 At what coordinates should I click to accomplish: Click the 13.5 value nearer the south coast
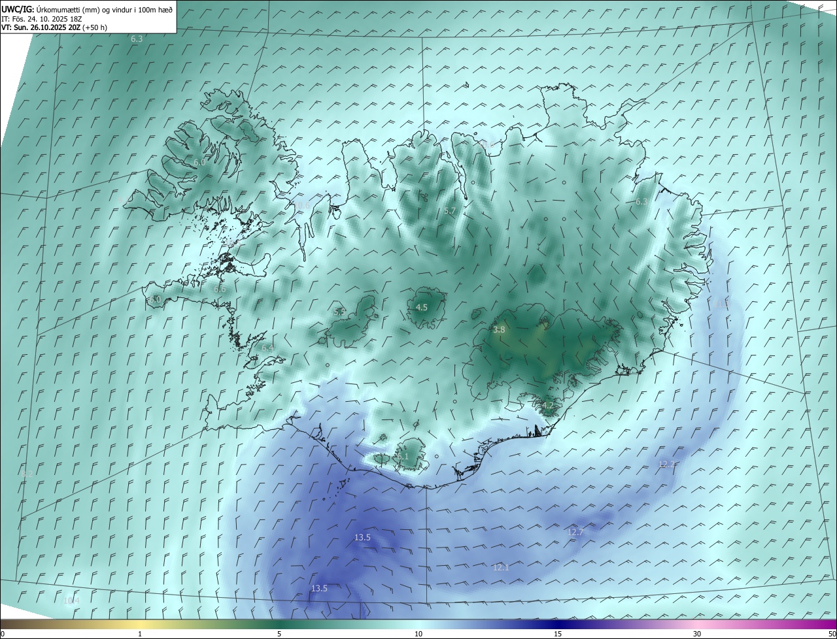click(x=362, y=537)
